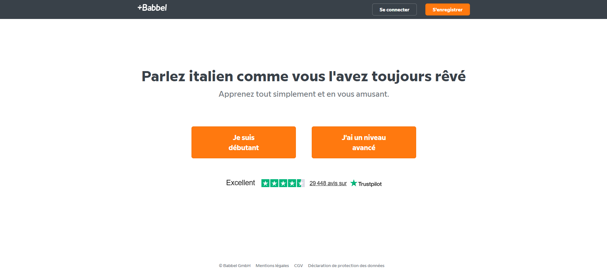Click the Trustpilot wordmark
The width and height of the screenshot is (607, 274).
point(370,184)
